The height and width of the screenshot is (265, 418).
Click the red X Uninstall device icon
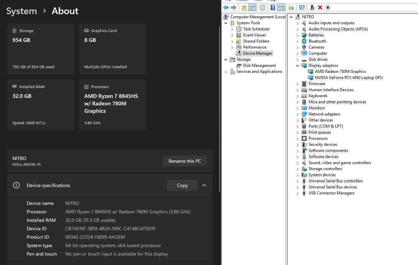320,7
